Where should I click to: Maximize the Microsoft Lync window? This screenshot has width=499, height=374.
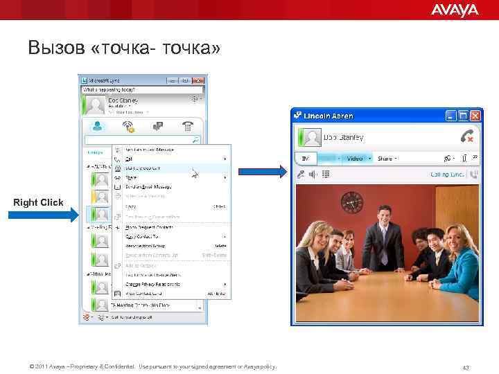pyautogui.click(x=185, y=80)
